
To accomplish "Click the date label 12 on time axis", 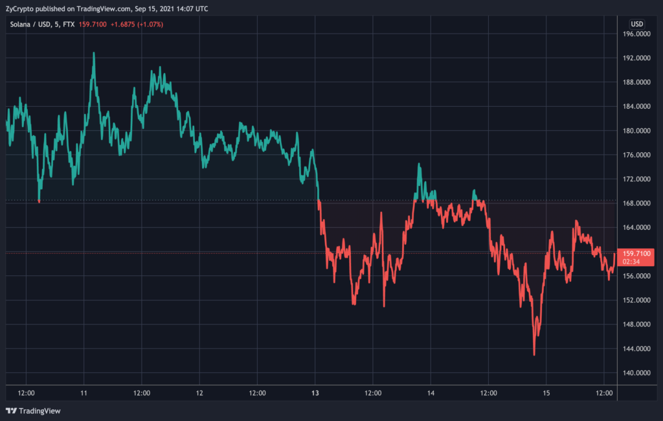I will tap(199, 393).
